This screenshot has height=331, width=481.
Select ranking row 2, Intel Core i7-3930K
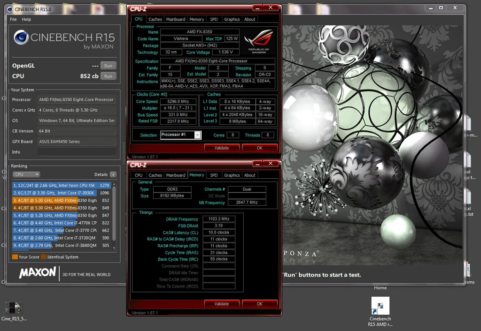coord(62,193)
